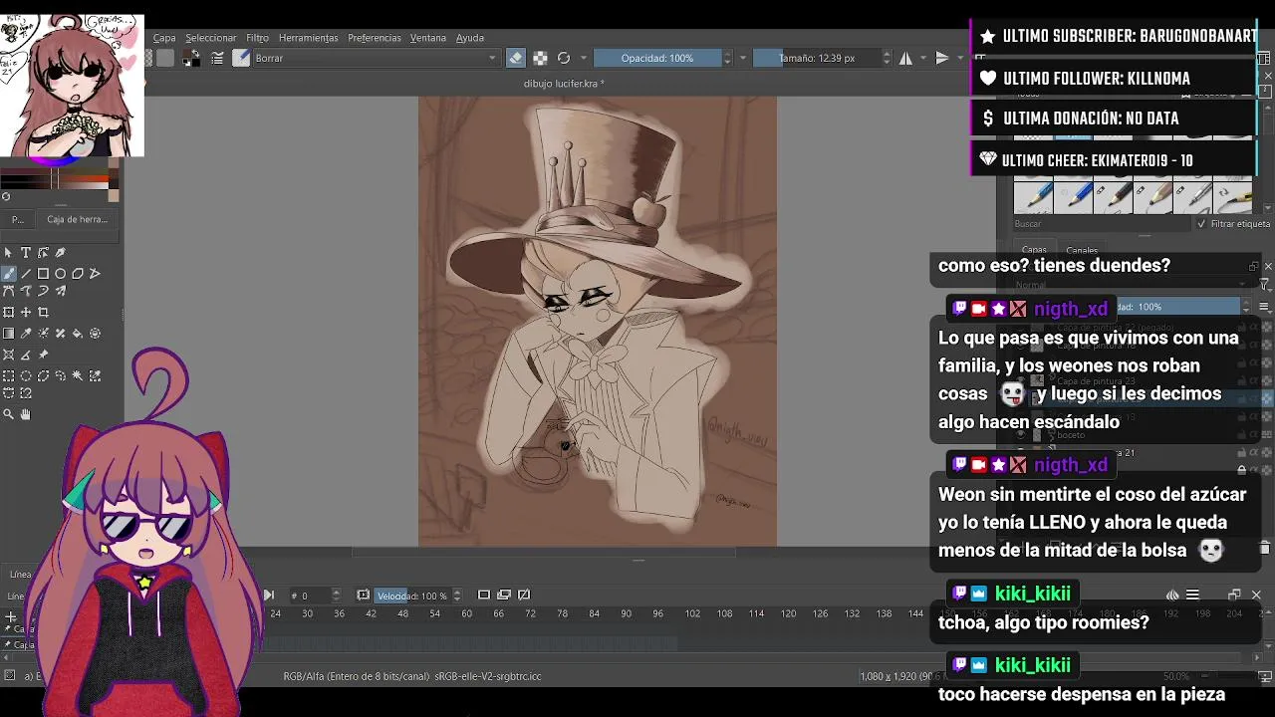Screen dimensions: 1275x717
Task: Open the Ventana menu
Action: (x=428, y=38)
